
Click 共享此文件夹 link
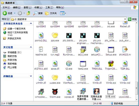coord(14,38)
